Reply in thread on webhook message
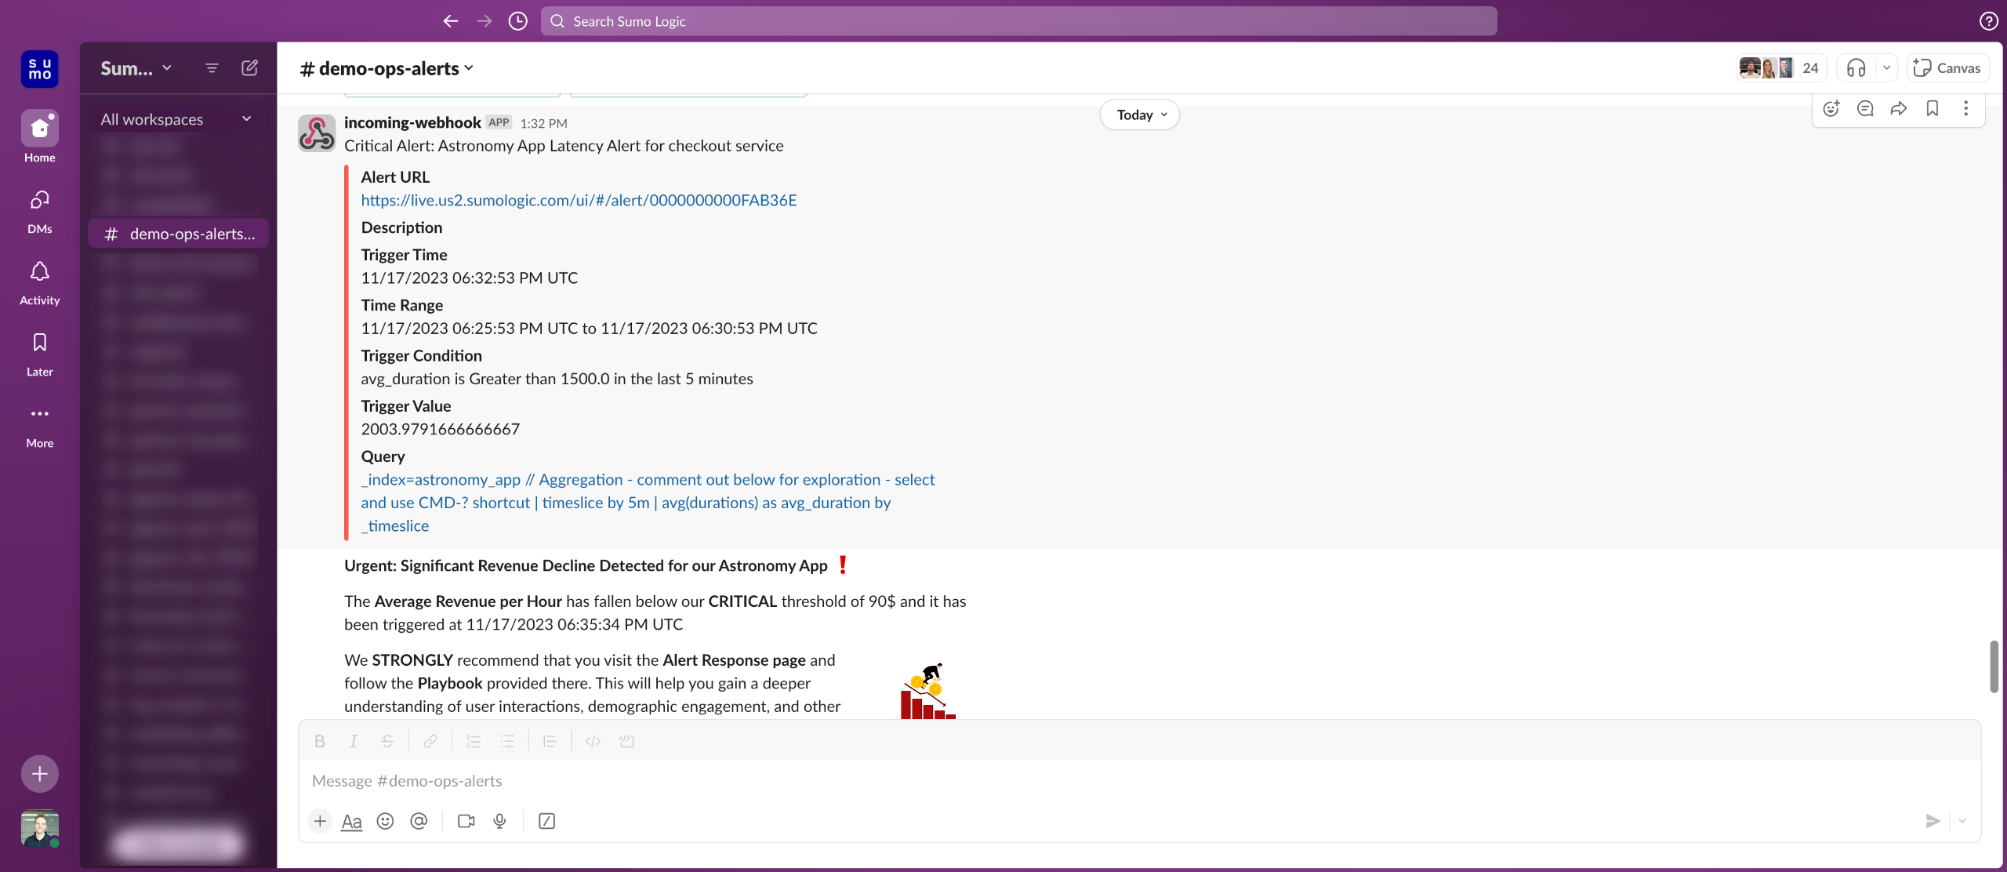This screenshot has height=872, width=2007. tap(1865, 109)
